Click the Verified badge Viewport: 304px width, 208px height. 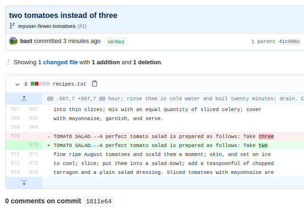[116, 42]
